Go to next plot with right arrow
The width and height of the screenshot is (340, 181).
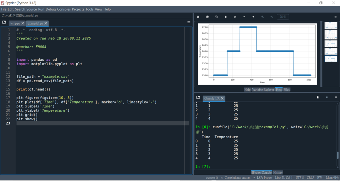253,17
